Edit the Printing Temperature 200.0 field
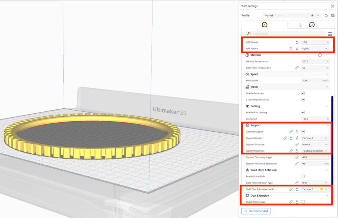Viewport: 338px width, 218px height. point(315,62)
